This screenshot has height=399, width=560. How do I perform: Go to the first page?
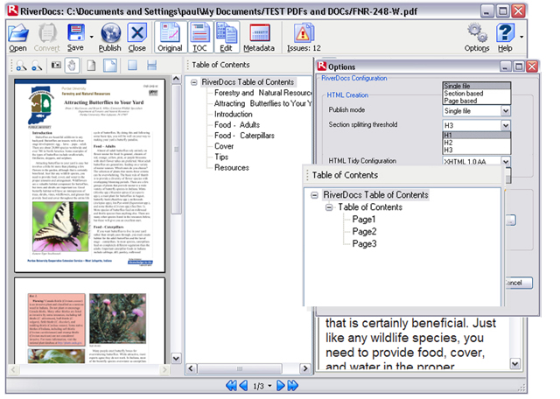point(231,386)
